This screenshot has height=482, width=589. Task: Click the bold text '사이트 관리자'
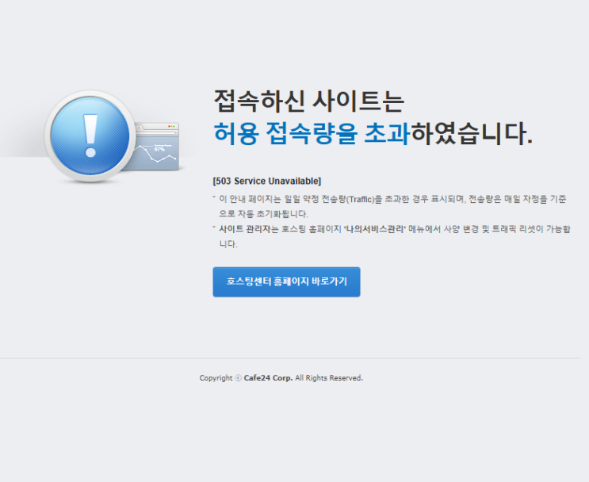[244, 229]
